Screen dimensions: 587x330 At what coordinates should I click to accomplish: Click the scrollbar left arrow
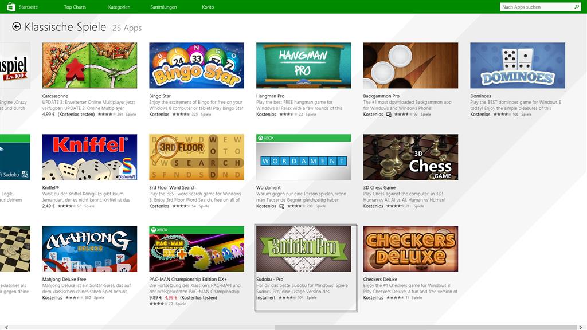[6, 327]
